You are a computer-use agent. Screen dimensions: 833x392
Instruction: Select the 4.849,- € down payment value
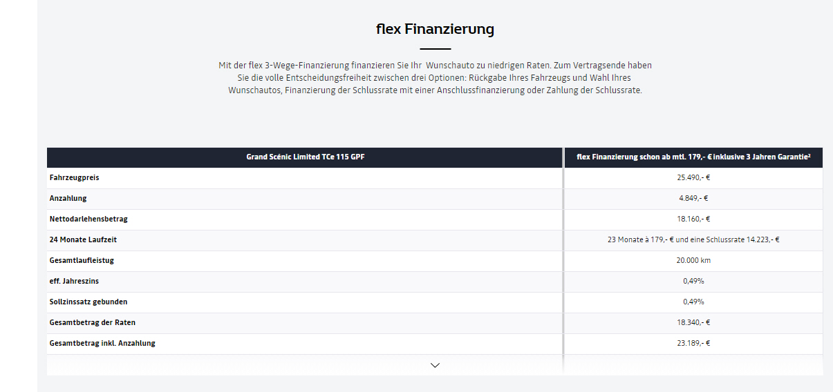[x=693, y=198]
